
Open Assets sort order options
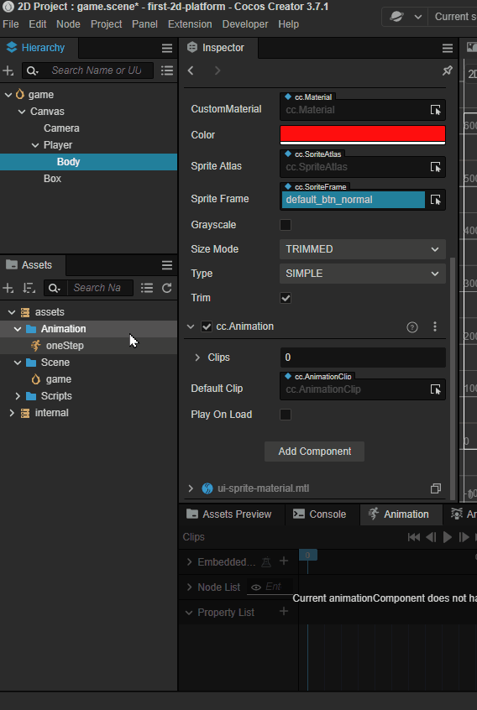(29, 288)
